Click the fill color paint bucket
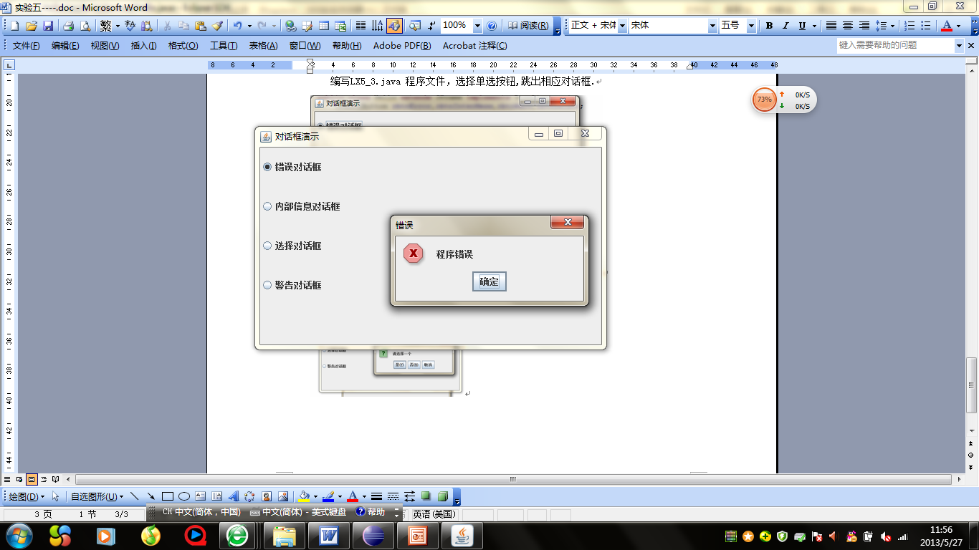Viewport: 979px width, 550px height. [x=304, y=496]
